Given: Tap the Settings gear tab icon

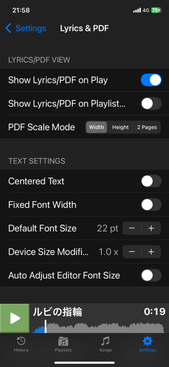Looking at the screenshot, I should pos(148,342).
